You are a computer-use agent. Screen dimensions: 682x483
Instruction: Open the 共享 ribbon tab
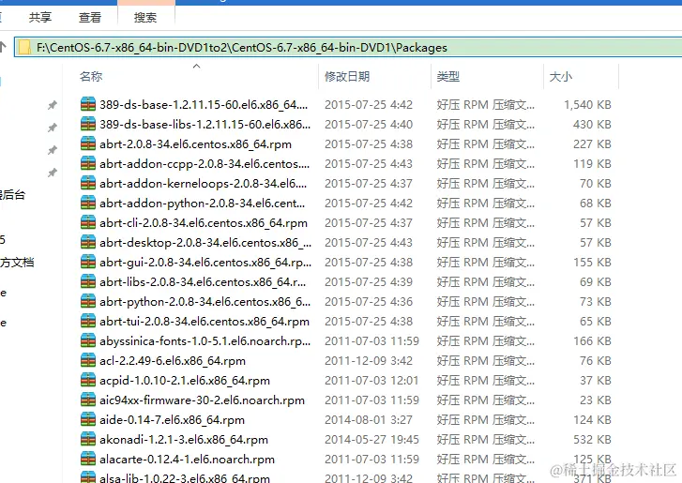tap(40, 18)
